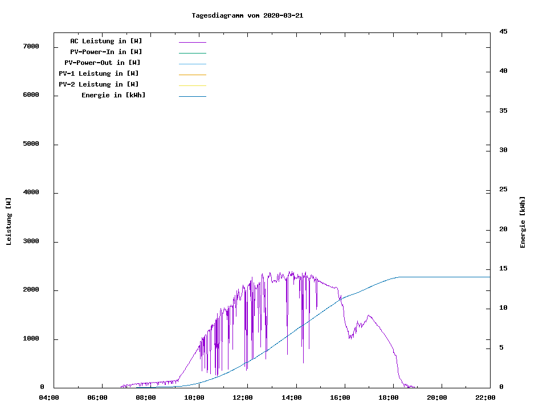The width and height of the screenshot is (547, 410).
Task: Click the yellow PV-2 legend line sample
Action: [192, 85]
